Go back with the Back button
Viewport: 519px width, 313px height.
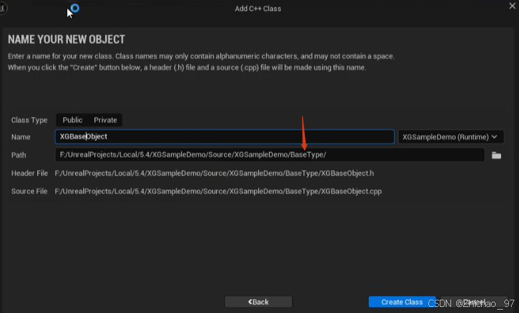258,302
